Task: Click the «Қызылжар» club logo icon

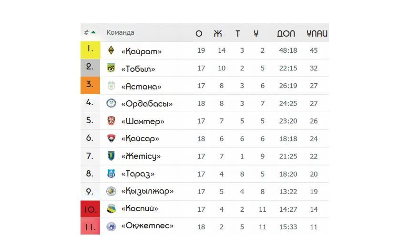Action: tap(111, 191)
